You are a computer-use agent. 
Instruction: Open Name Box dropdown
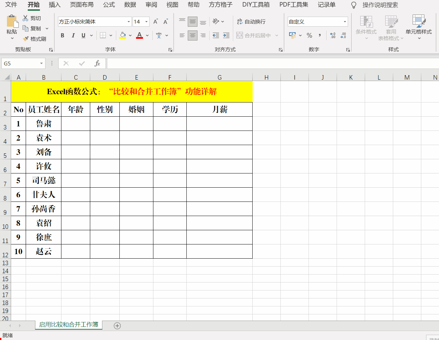(x=41, y=63)
